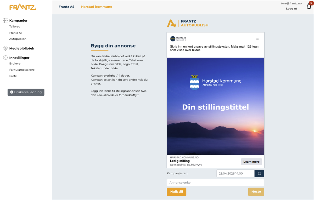Image resolution: width=314 pixels, height=200 pixels.
Task: Select the Kampanjer sliders icon in the sidebar
Action: (5, 20)
